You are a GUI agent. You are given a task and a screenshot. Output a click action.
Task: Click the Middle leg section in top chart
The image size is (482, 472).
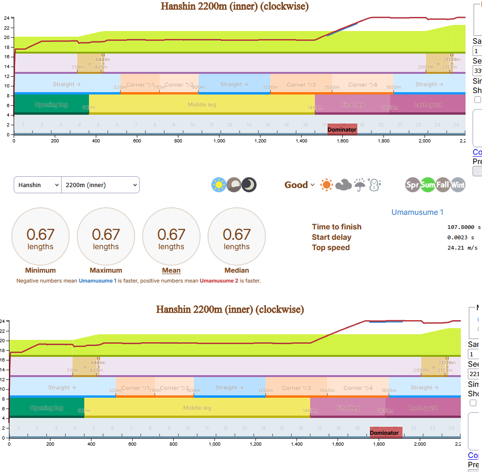point(202,104)
